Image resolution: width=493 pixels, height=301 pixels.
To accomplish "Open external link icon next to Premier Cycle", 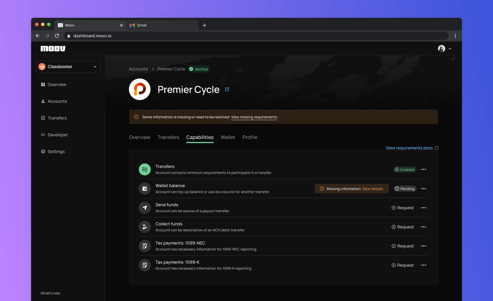I will coord(227,89).
